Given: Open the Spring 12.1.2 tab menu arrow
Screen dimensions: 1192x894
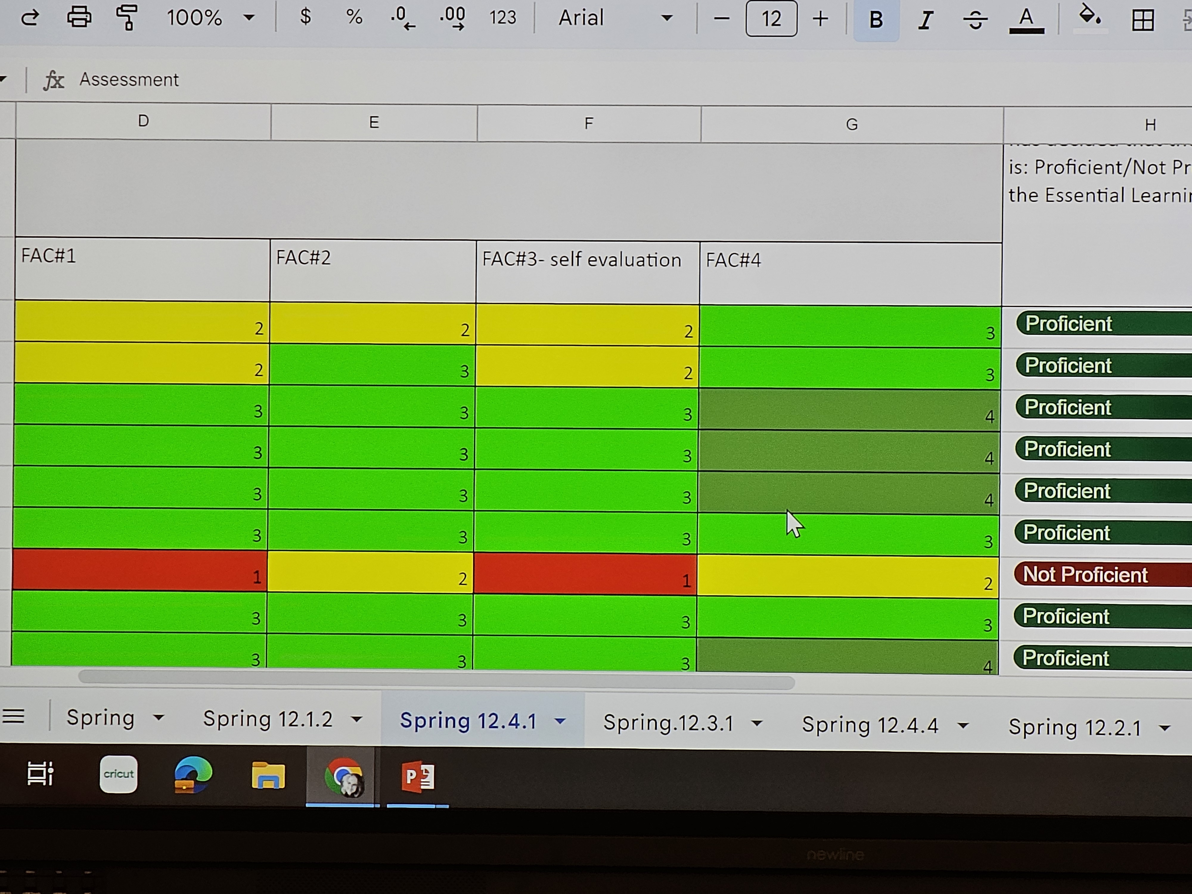Looking at the screenshot, I should pos(356,719).
